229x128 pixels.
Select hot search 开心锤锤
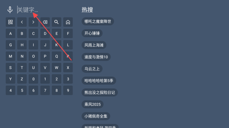(x=92, y=33)
